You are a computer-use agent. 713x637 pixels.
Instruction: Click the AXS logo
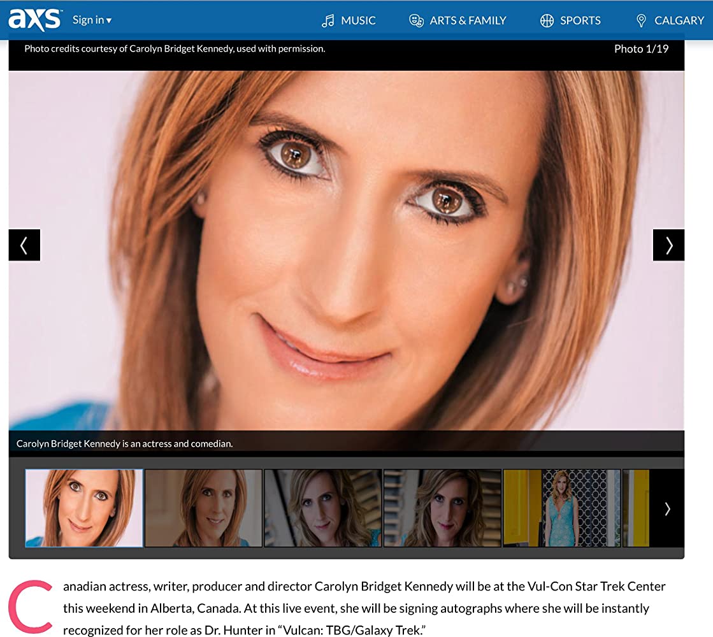tap(35, 20)
